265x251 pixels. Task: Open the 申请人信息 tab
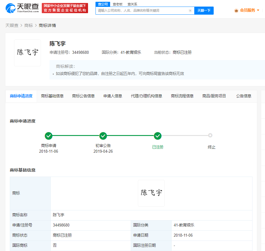coord(113,96)
